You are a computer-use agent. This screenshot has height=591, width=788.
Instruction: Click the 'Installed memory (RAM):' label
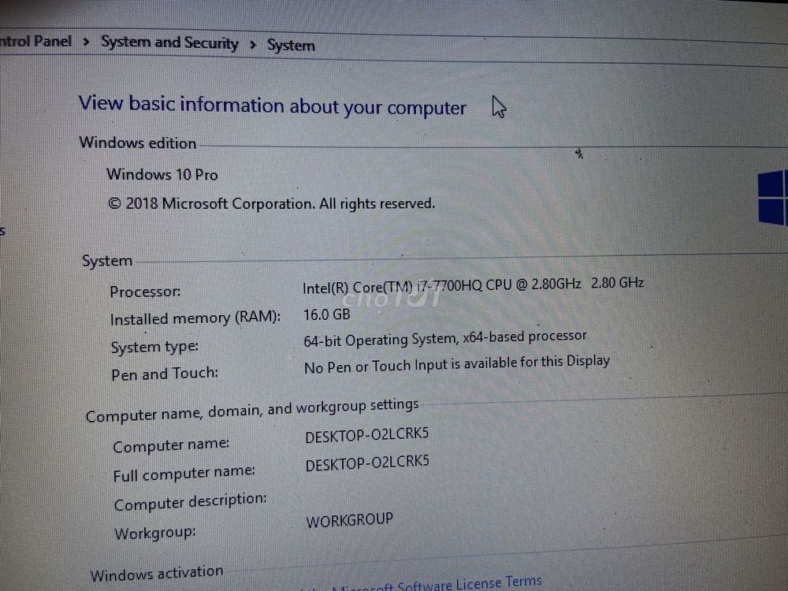(x=195, y=318)
